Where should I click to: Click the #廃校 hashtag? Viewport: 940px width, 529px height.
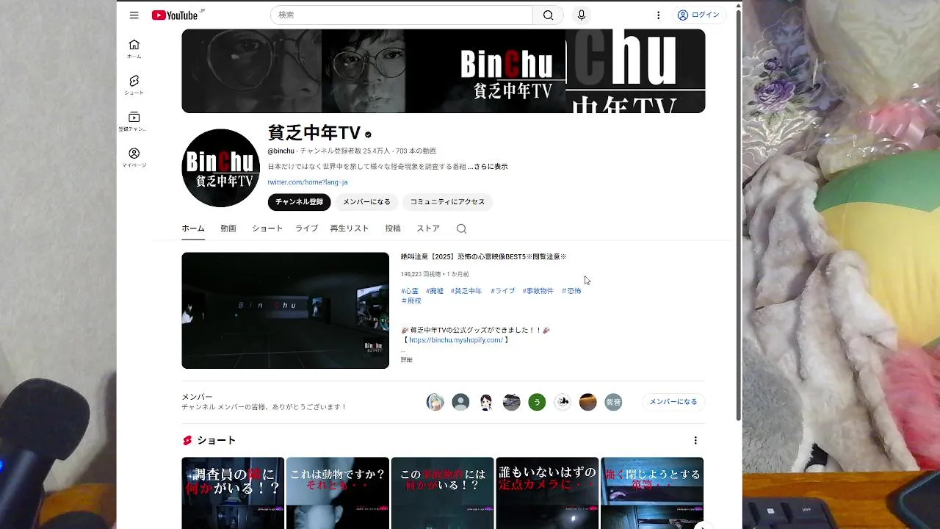click(x=411, y=301)
